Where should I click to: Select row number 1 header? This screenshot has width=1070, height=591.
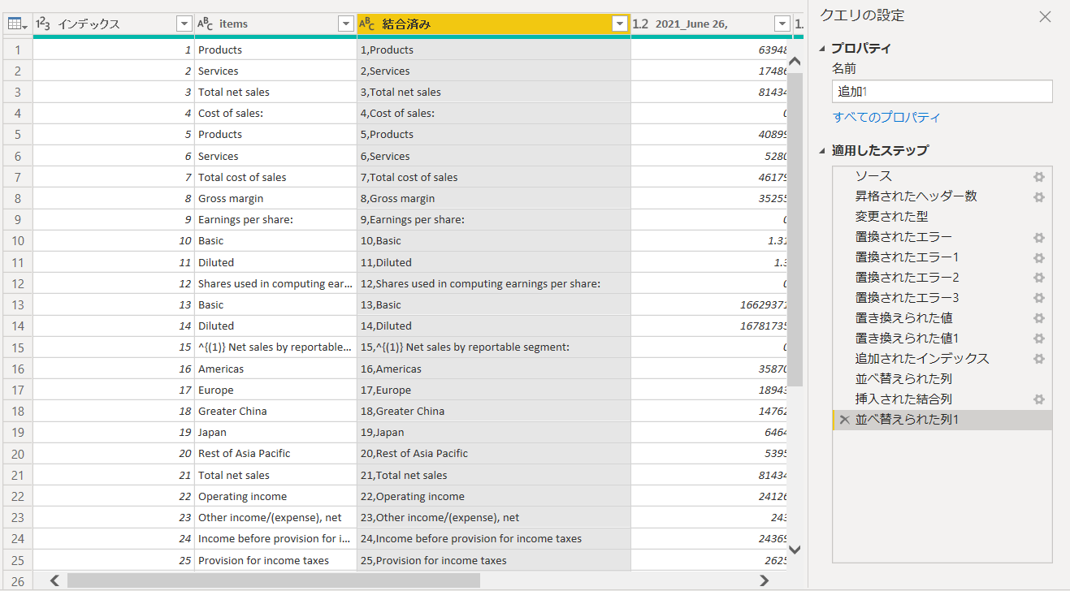[18, 50]
